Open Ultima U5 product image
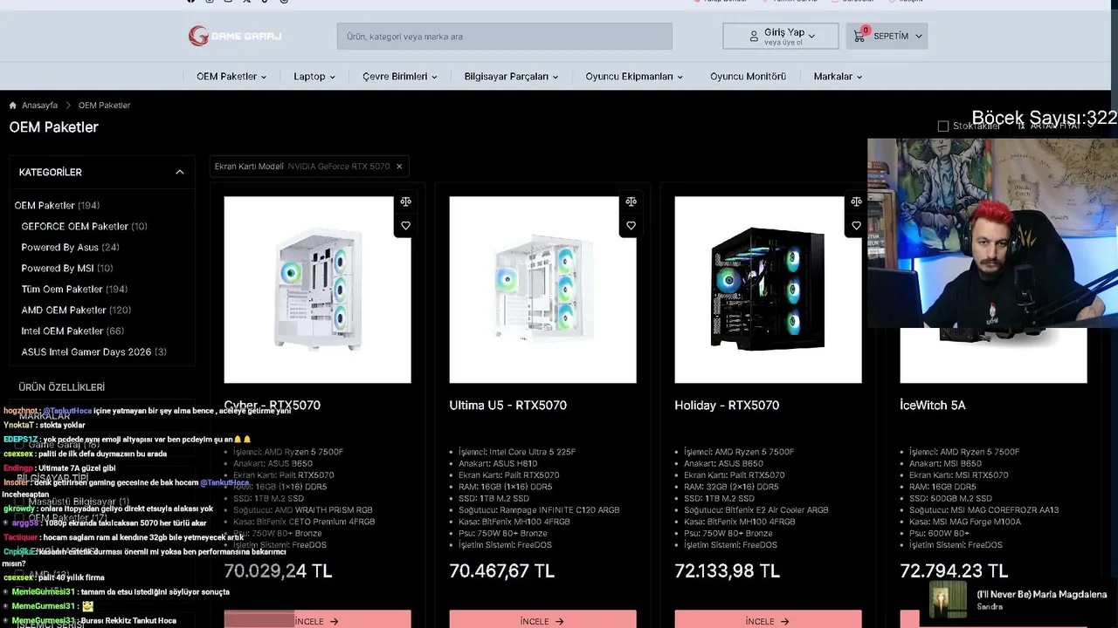The height and width of the screenshot is (628, 1118). [x=542, y=290]
